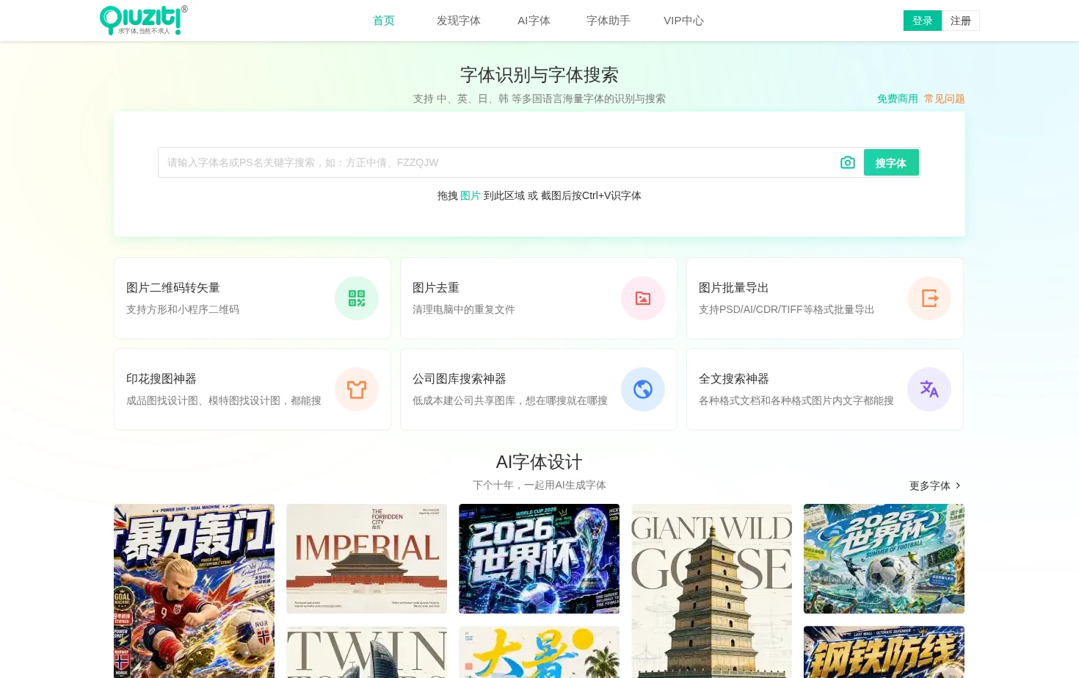Open the VIP中心 page
Screen dimensions: 1079x678
coord(683,21)
